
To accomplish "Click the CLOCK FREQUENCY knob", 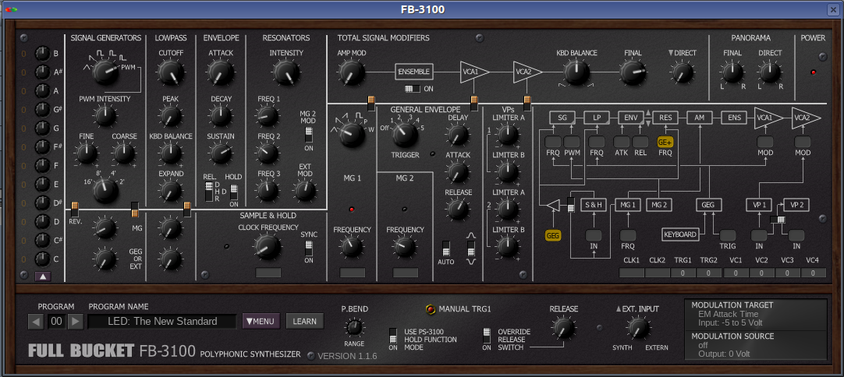I will click(x=267, y=247).
